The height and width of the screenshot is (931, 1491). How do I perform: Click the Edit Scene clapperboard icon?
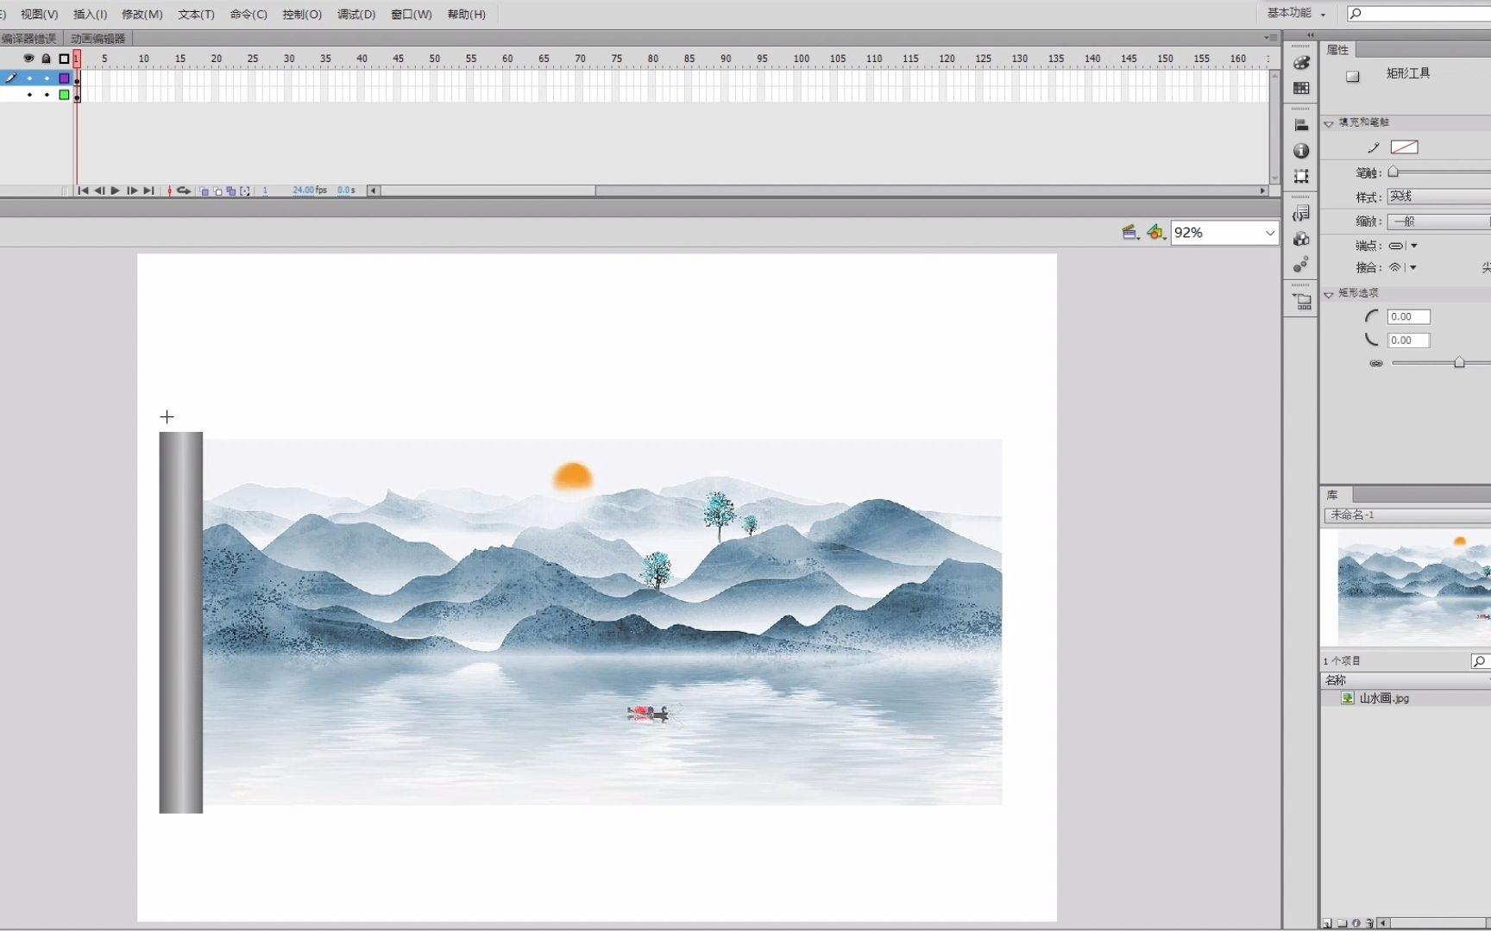click(x=1130, y=232)
